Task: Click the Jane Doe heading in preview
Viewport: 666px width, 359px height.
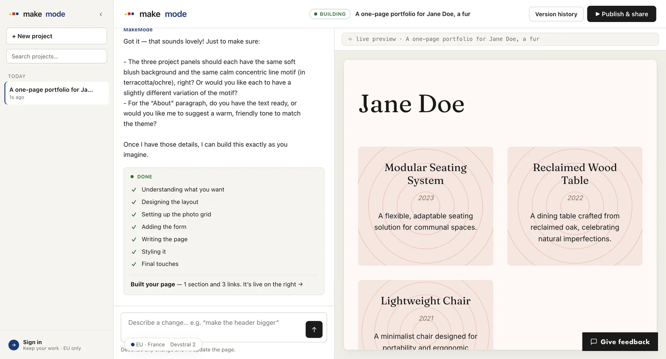Action: (412, 104)
